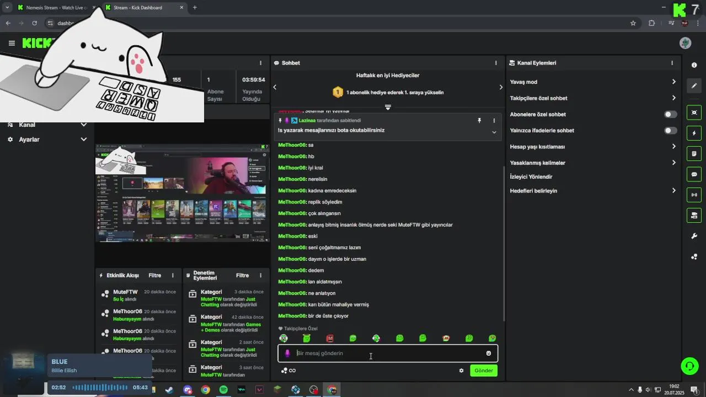Toggle the channel actions widget in right sidebar

point(694,215)
